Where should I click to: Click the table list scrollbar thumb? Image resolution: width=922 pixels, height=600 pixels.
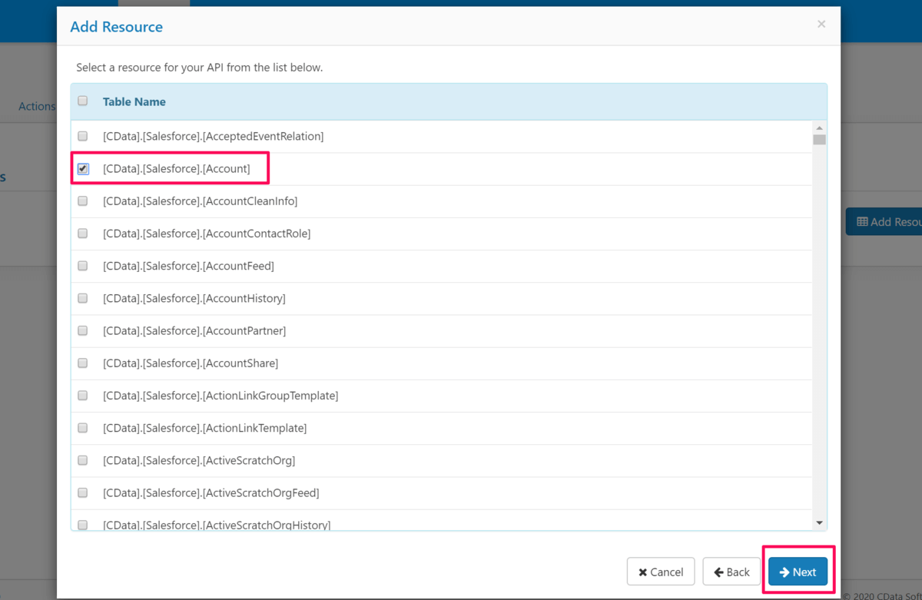click(820, 140)
